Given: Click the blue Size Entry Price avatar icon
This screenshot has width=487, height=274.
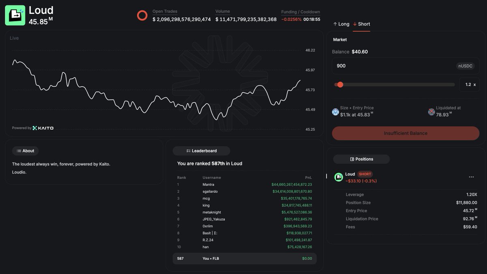Looking at the screenshot, I should (335, 112).
